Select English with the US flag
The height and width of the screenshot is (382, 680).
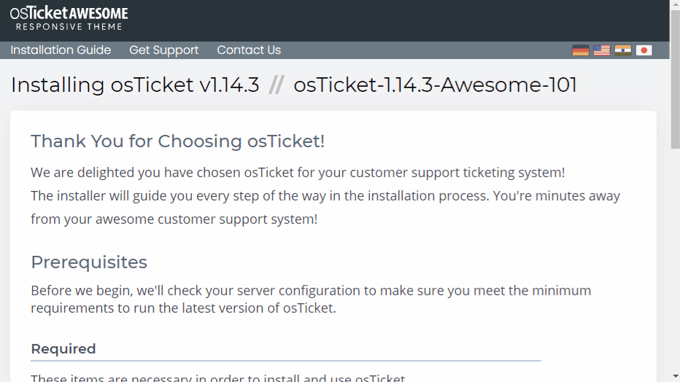[601, 50]
